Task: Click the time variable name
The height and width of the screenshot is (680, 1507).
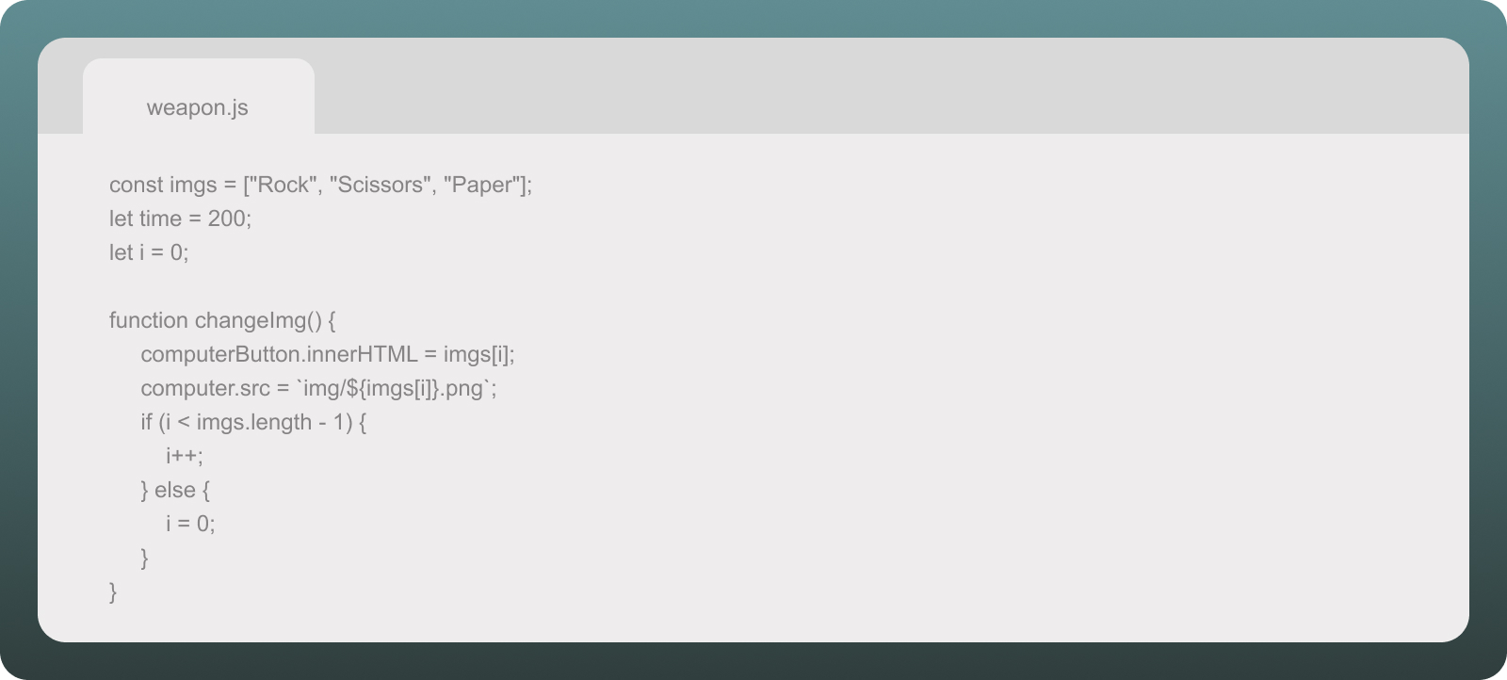Action: (x=160, y=219)
